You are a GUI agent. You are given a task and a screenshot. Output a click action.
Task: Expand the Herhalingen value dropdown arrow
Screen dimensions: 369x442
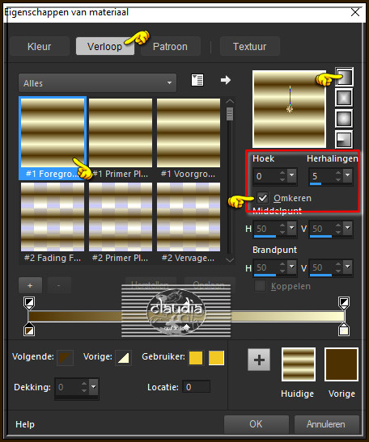click(x=348, y=175)
